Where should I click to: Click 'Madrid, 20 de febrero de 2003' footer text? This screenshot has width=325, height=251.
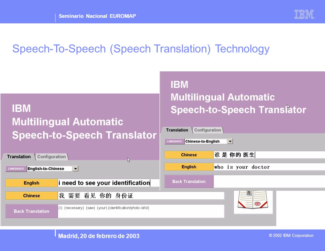click(x=99, y=236)
